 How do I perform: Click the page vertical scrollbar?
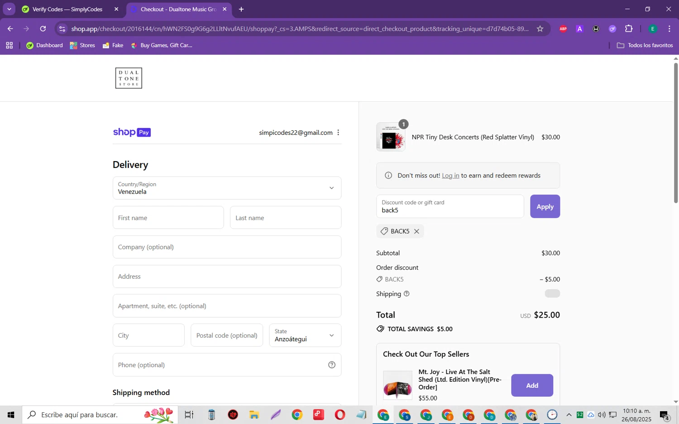coord(676,133)
